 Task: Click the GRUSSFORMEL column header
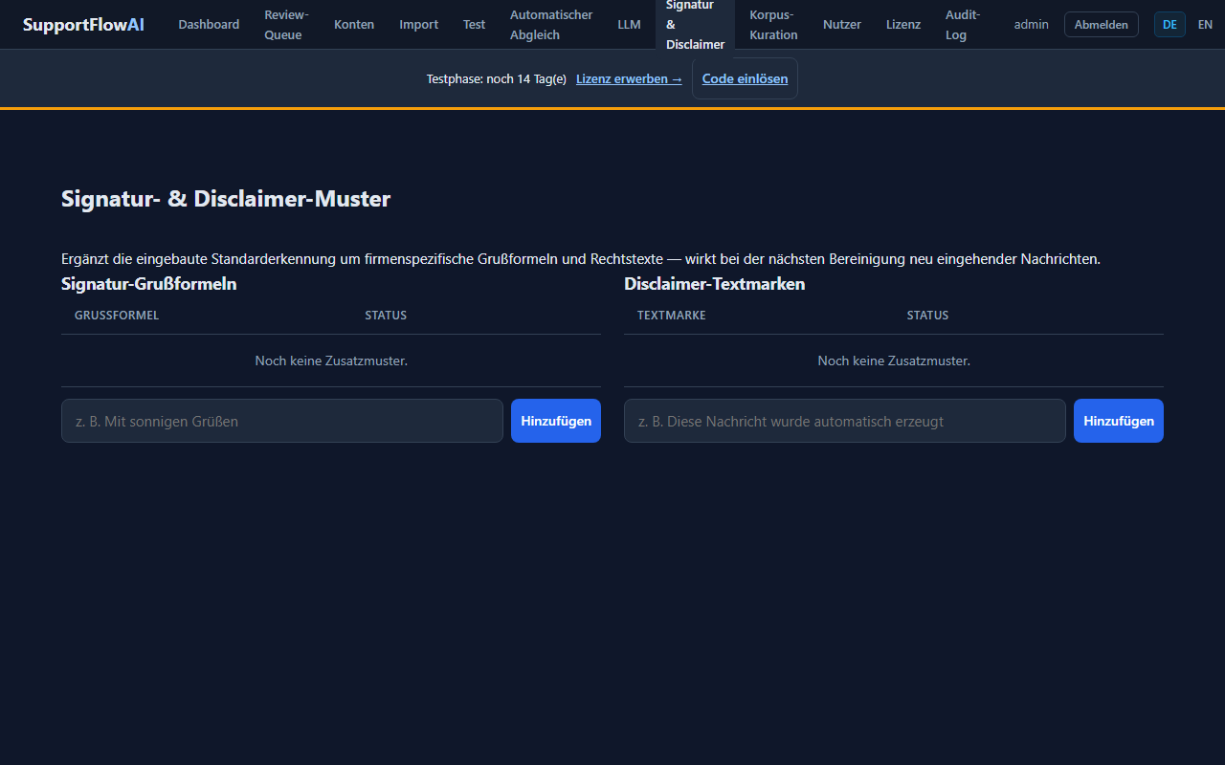pyautogui.click(x=117, y=316)
